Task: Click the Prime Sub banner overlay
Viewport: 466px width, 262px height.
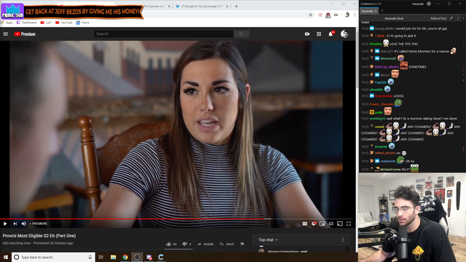Action: 72,12
